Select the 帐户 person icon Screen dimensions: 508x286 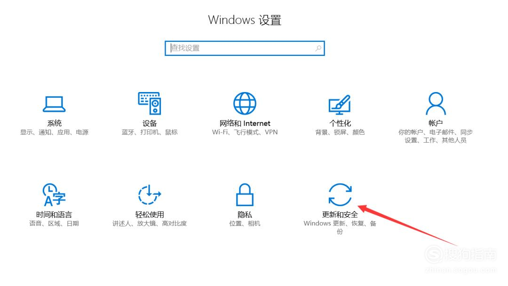pyautogui.click(x=436, y=103)
